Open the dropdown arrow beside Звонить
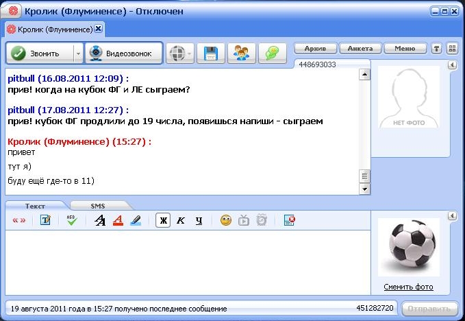The image size is (465, 321). pyautogui.click(x=78, y=53)
